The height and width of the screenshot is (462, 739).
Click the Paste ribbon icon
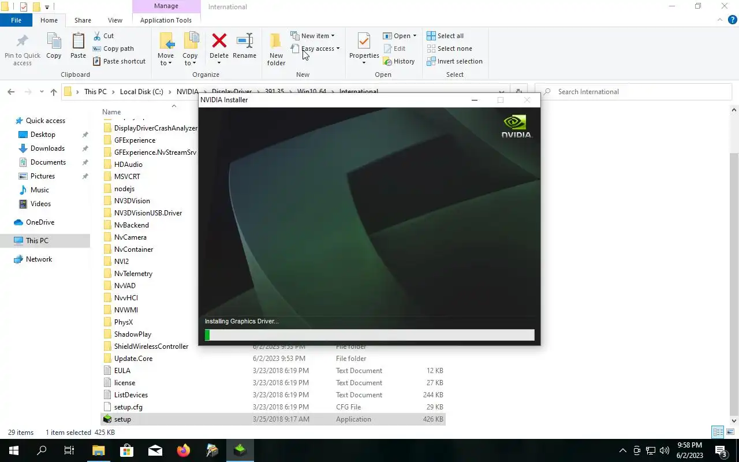78,46
